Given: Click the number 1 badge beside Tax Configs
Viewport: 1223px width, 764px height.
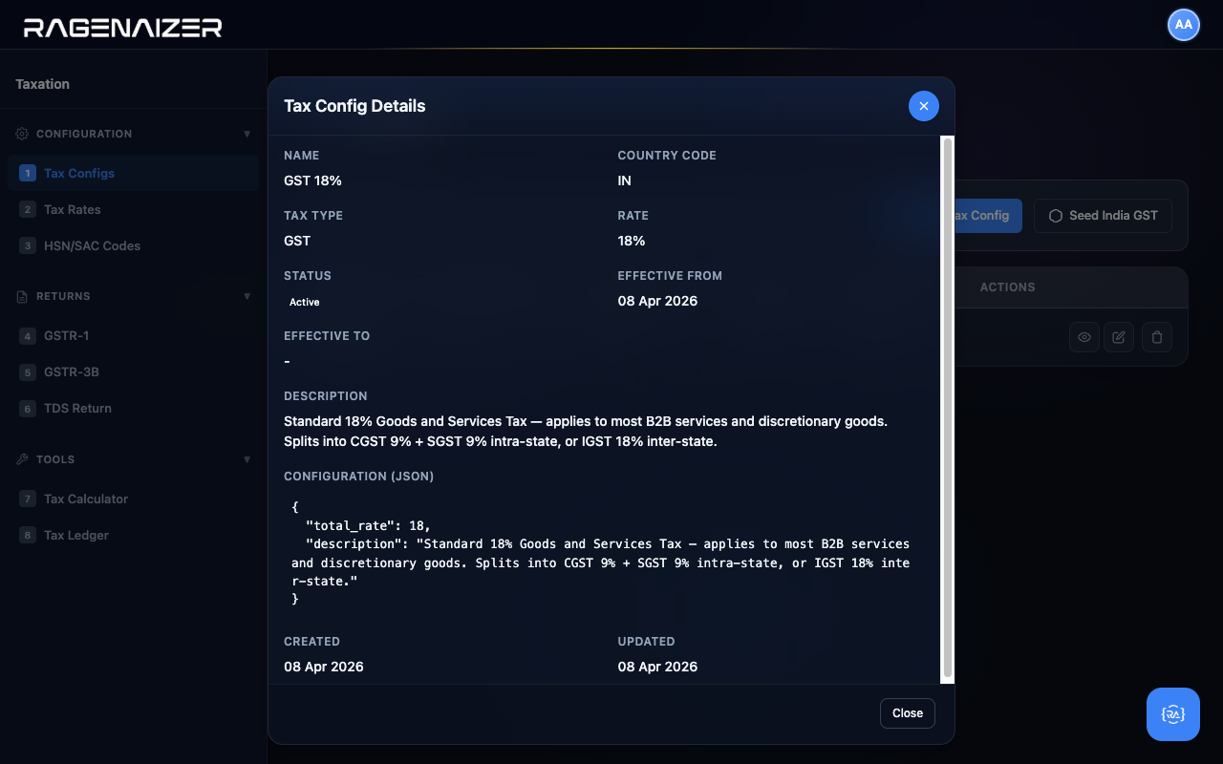Looking at the screenshot, I should click(28, 173).
